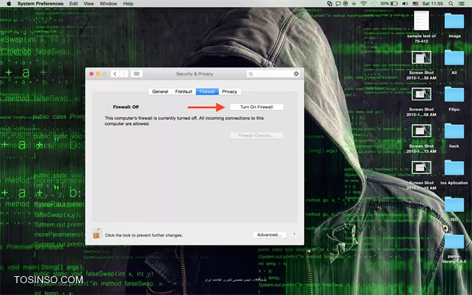Show all preferences grid button
472x295 pixels.
137,74
